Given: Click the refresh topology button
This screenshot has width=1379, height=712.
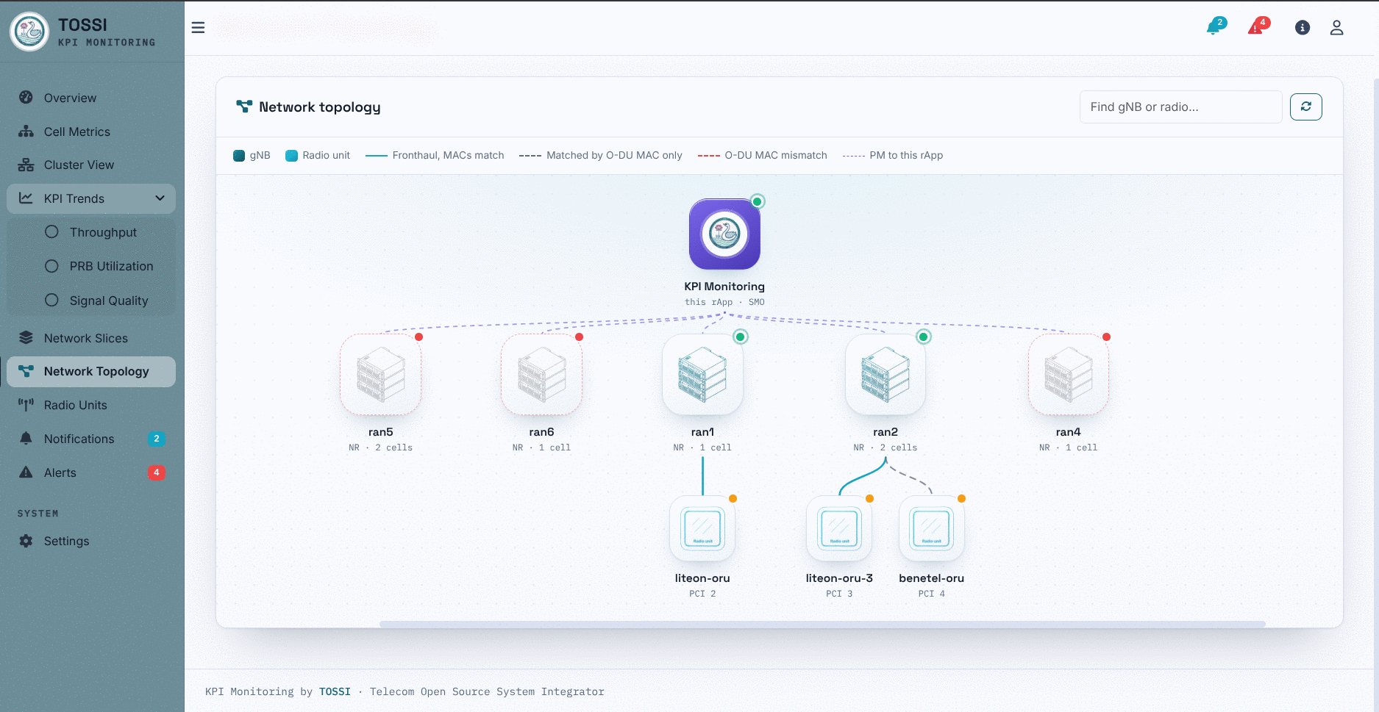Looking at the screenshot, I should click(1306, 107).
